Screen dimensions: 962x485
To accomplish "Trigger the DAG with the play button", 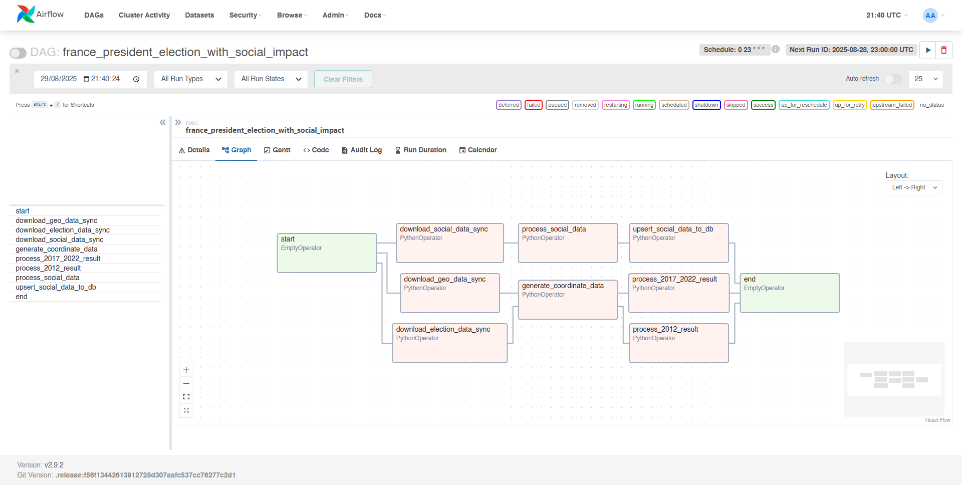I will 928,50.
